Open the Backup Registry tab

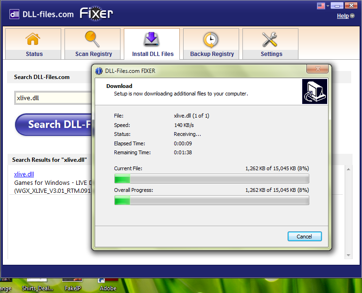pos(211,44)
